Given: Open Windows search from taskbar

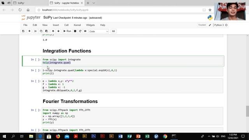Looking at the screenshot, I should [13, 136].
